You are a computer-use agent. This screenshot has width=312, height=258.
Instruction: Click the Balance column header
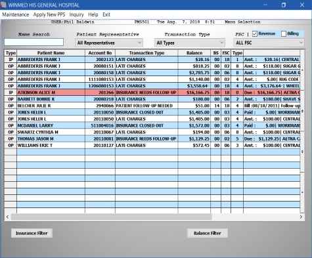194,53
